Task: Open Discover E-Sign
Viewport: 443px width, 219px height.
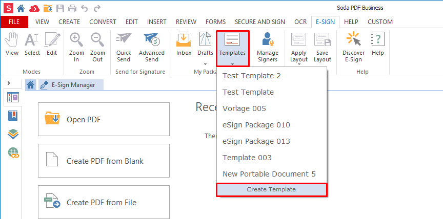Action: point(353,48)
